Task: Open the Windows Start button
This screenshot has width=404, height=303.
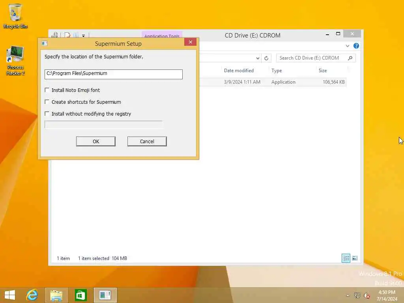Action: (x=10, y=295)
